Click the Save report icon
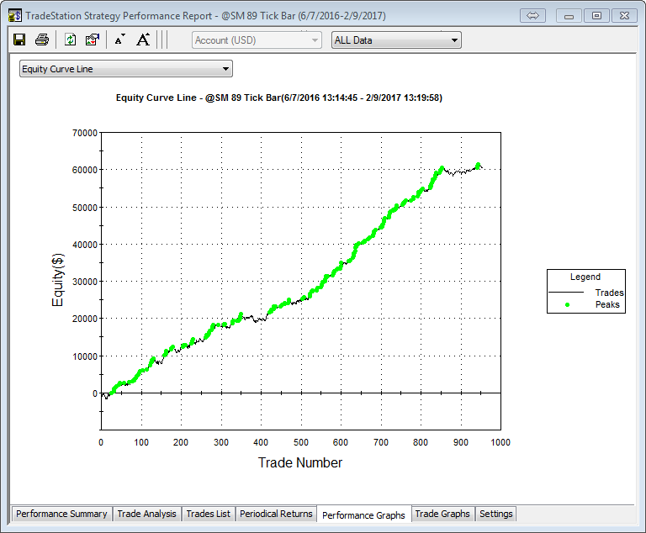This screenshot has width=646, height=533. click(19, 40)
